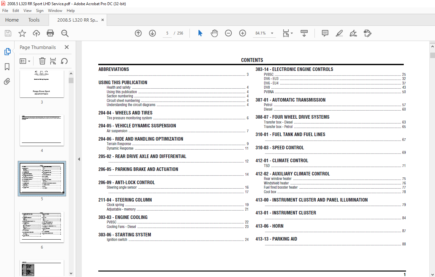Activate the Hand pan tool

214,33
